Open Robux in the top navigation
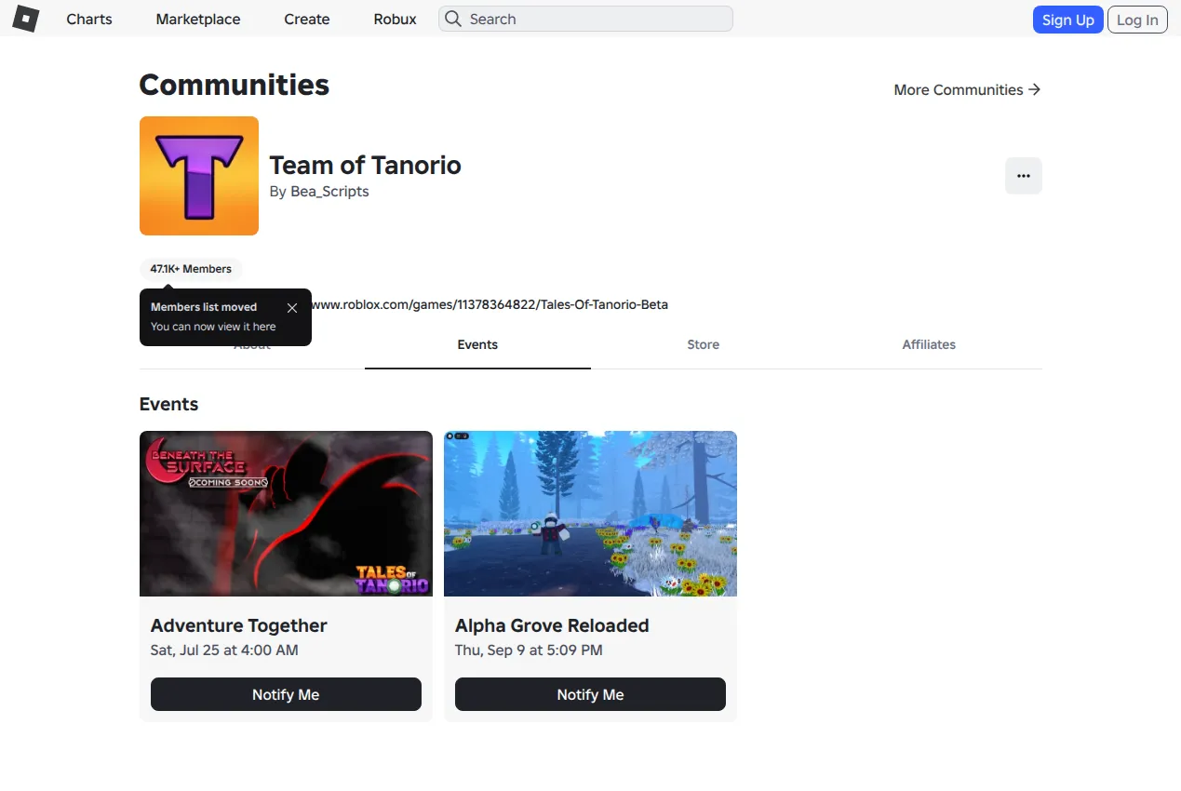Screen dimensions: 1181x791 tap(396, 19)
